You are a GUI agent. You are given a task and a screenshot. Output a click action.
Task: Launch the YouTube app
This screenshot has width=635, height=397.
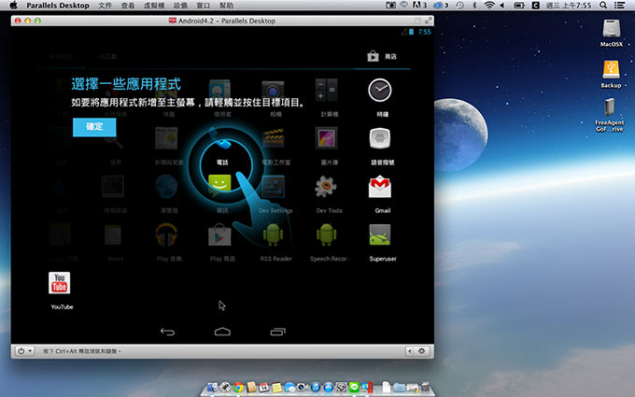click(59, 283)
